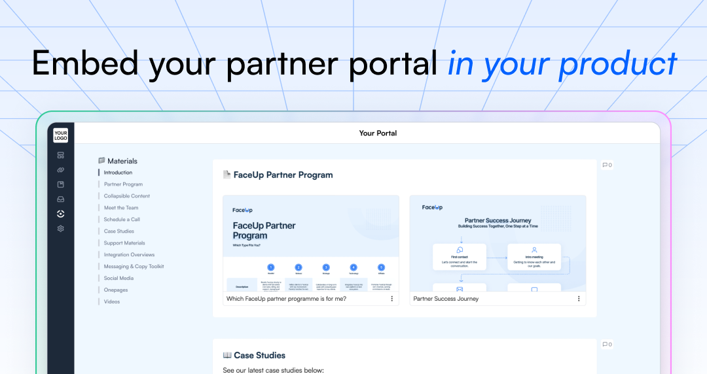Click the Materials heading text
The image size is (707, 374).
coord(122,161)
